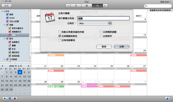
Task: Click the sidebar scroll down arrow
Action: pyautogui.click(x=30, y=61)
